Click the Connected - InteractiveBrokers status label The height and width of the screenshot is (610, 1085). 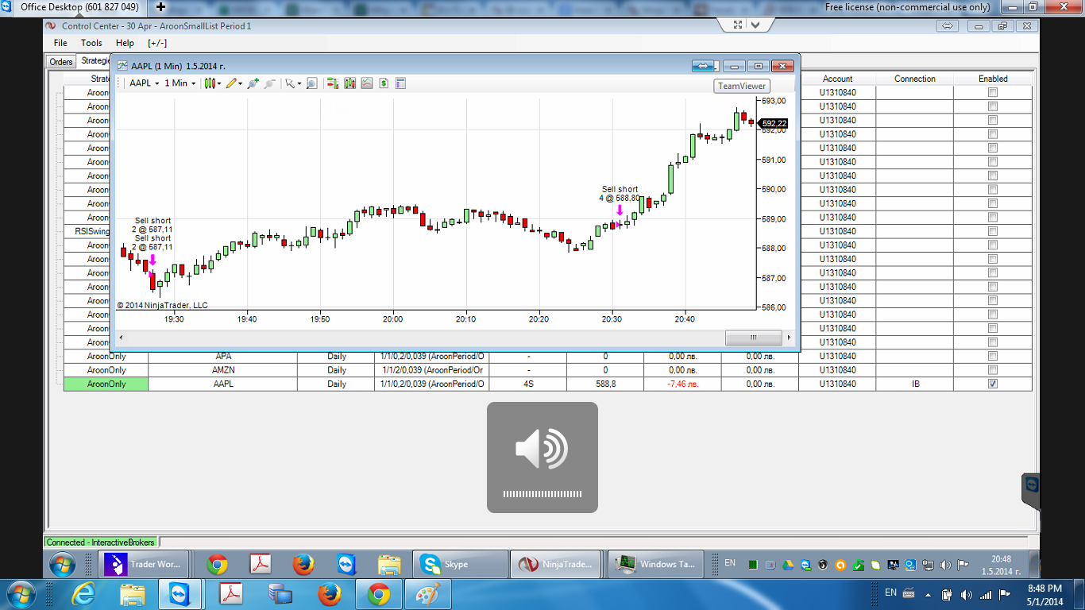point(100,542)
